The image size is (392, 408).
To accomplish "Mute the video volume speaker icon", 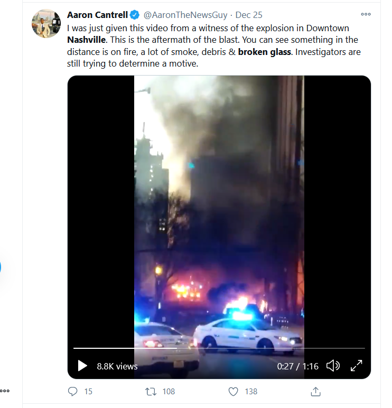I will tap(333, 366).
